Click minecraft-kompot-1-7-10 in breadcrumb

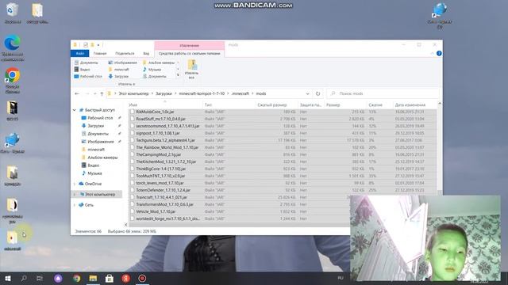202,93
